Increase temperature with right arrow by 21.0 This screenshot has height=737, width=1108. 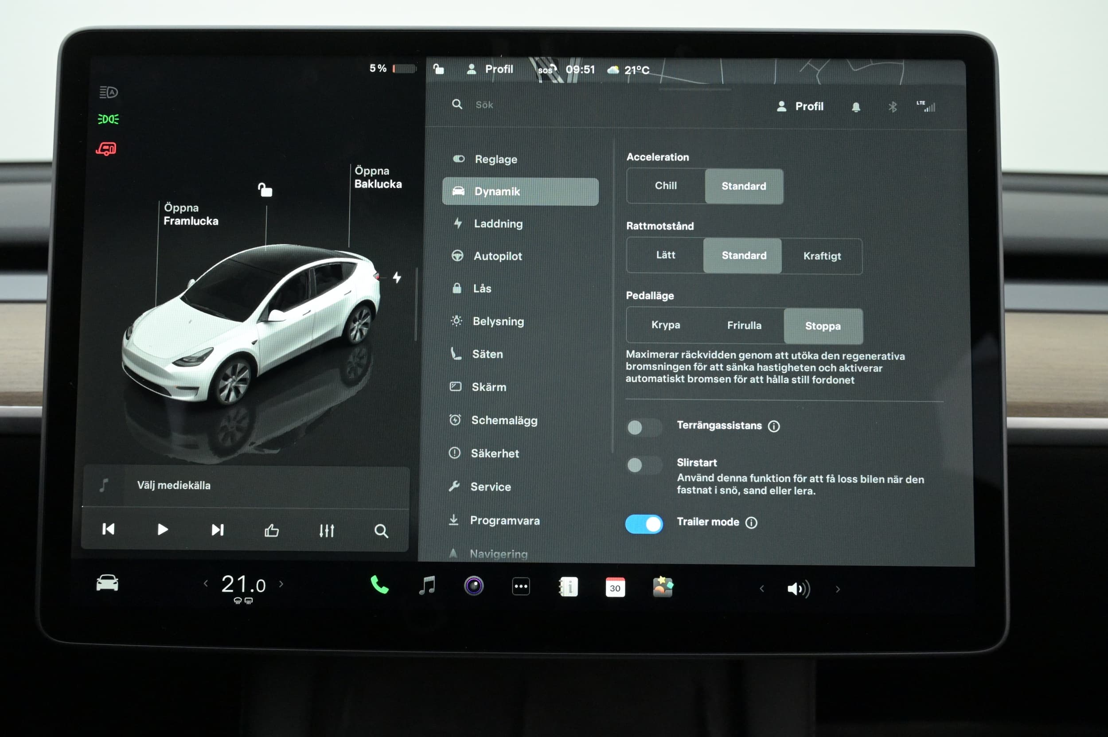click(x=281, y=584)
